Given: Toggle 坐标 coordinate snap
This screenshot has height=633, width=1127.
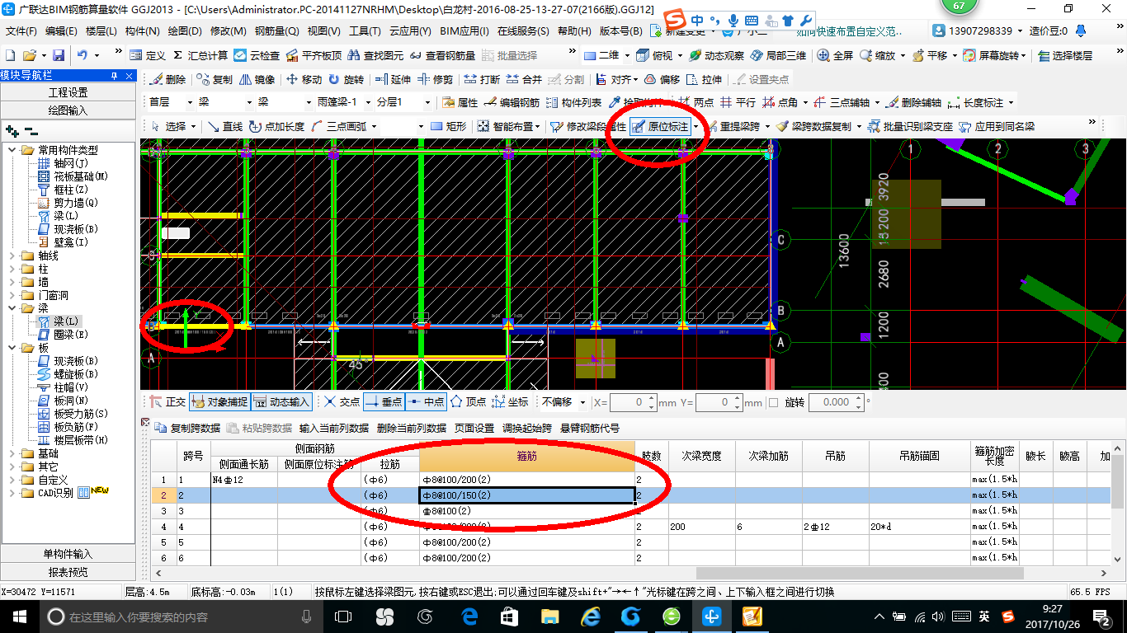Looking at the screenshot, I should [x=510, y=402].
